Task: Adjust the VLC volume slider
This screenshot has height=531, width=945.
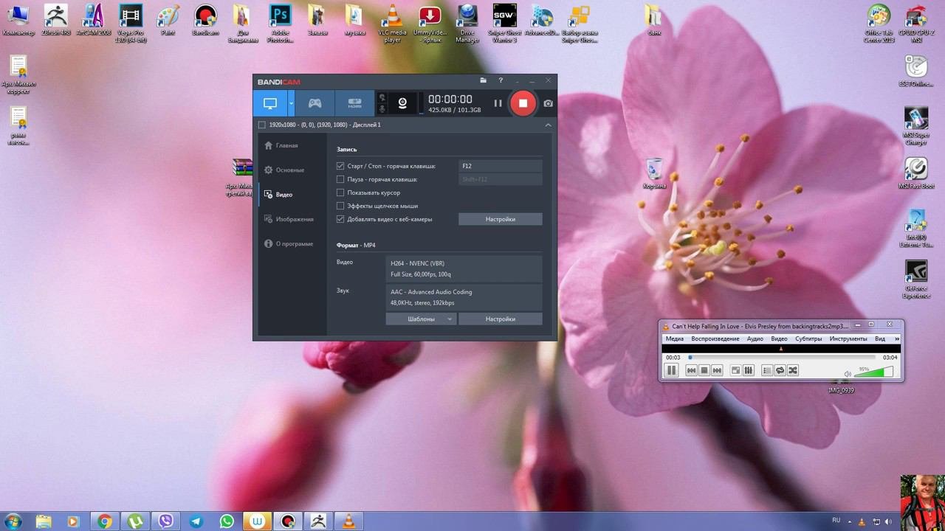Action: [875, 372]
